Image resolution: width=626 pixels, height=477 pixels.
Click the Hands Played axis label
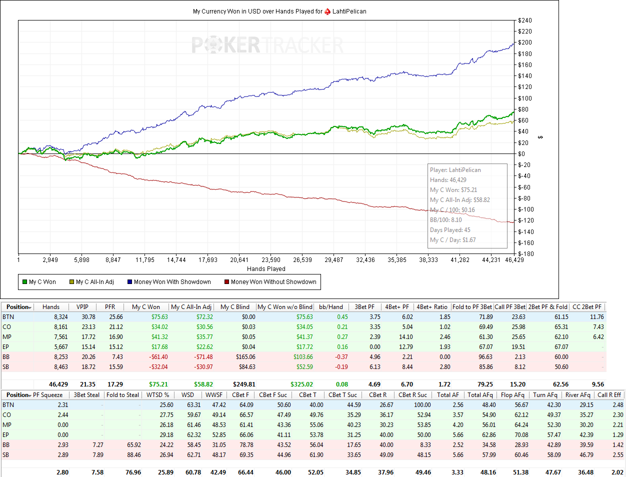point(266,269)
